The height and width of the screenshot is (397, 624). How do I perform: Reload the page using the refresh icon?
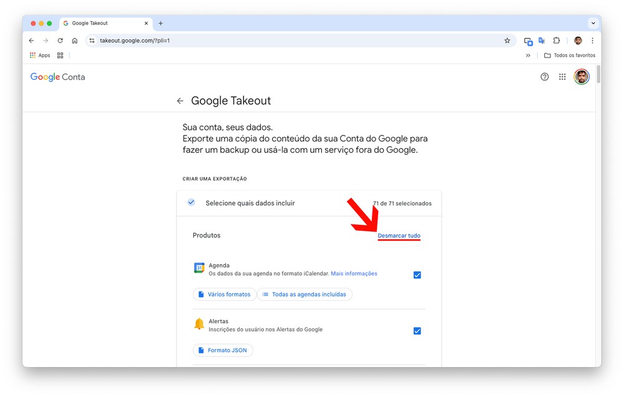click(60, 41)
